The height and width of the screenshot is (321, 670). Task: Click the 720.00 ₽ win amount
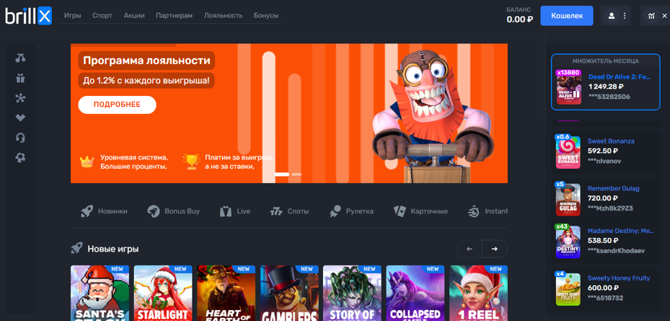pos(602,198)
